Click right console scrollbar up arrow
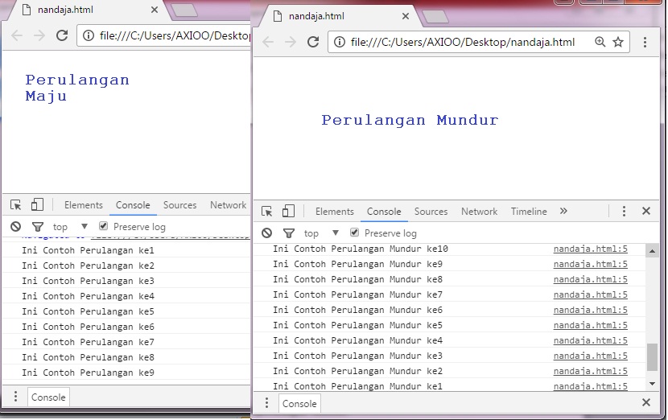Image resolution: width=668 pixels, height=420 pixels. pyautogui.click(x=652, y=251)
